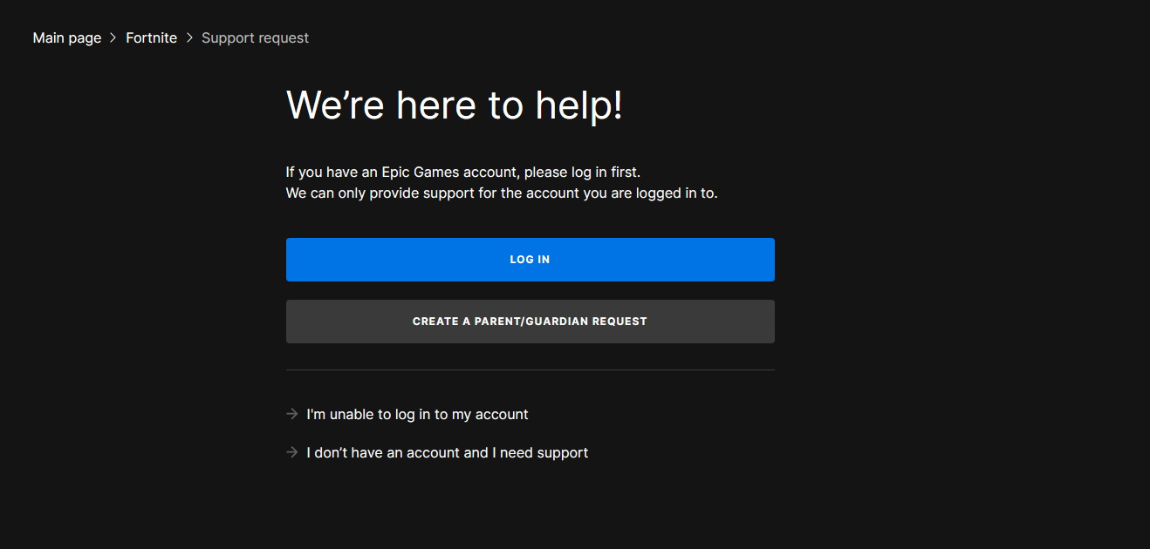Open the Fortnite breadcrumb link

point(151,38)
